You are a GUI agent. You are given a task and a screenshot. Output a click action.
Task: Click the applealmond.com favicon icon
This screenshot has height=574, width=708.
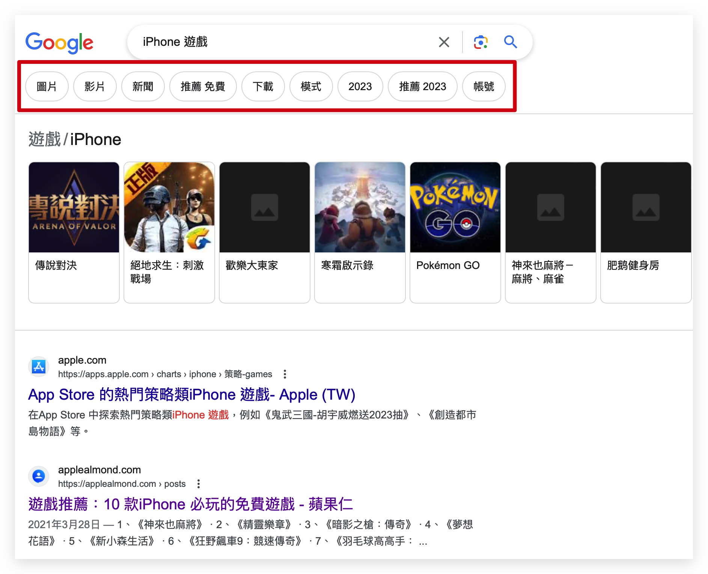[x=39, y=476]
